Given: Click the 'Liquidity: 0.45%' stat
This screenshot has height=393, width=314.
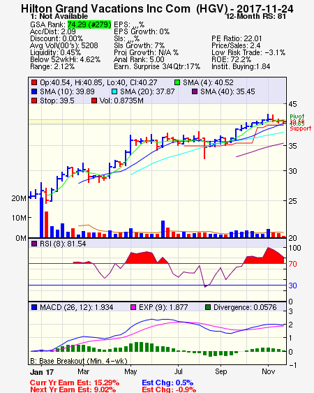Looking at the screenshot, I should [55, 52].
